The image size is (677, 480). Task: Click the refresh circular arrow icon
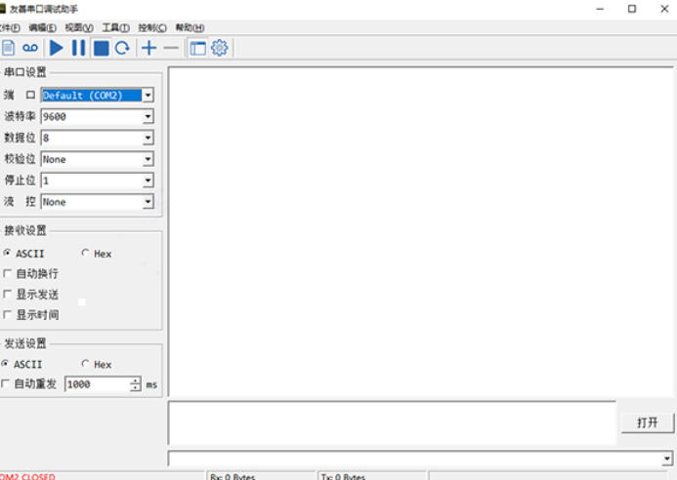(122, 48)
